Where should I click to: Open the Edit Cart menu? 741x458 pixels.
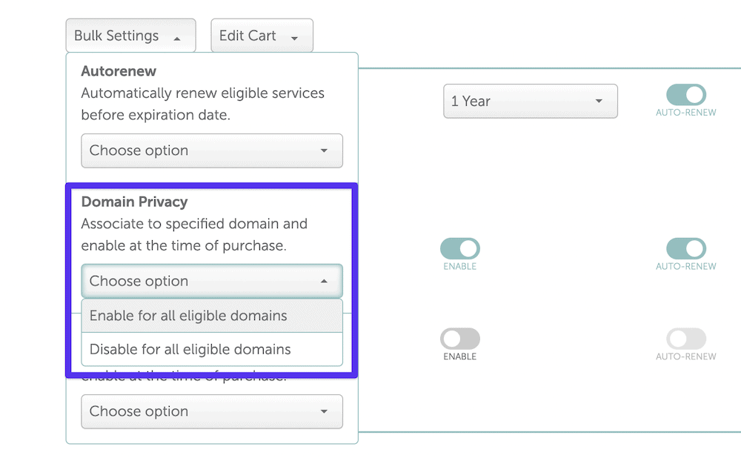(262, 35)
